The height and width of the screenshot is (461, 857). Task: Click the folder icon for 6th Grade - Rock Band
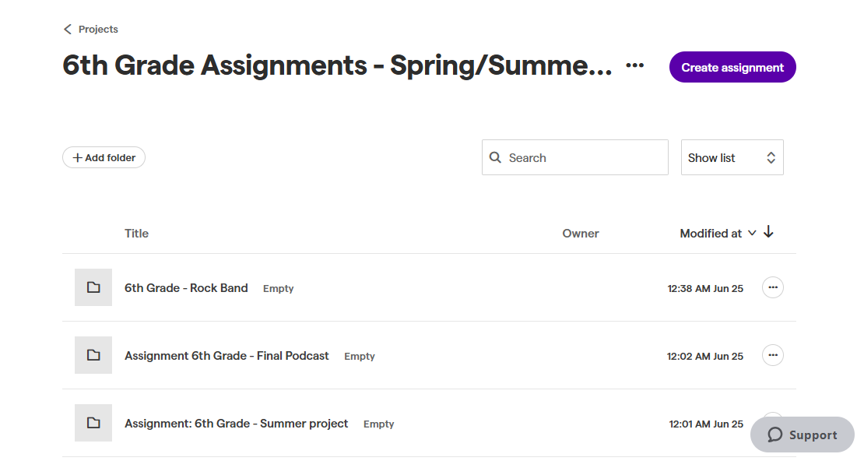coord(93,287)
